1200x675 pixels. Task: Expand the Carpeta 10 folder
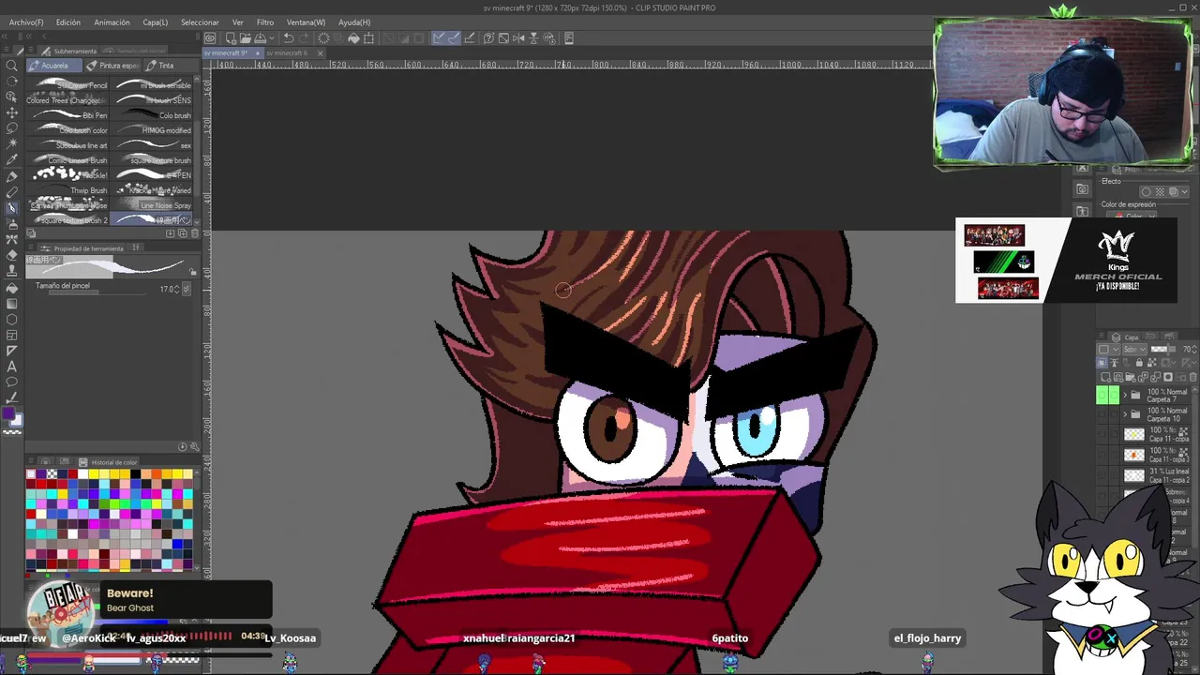pos(1125,413)
